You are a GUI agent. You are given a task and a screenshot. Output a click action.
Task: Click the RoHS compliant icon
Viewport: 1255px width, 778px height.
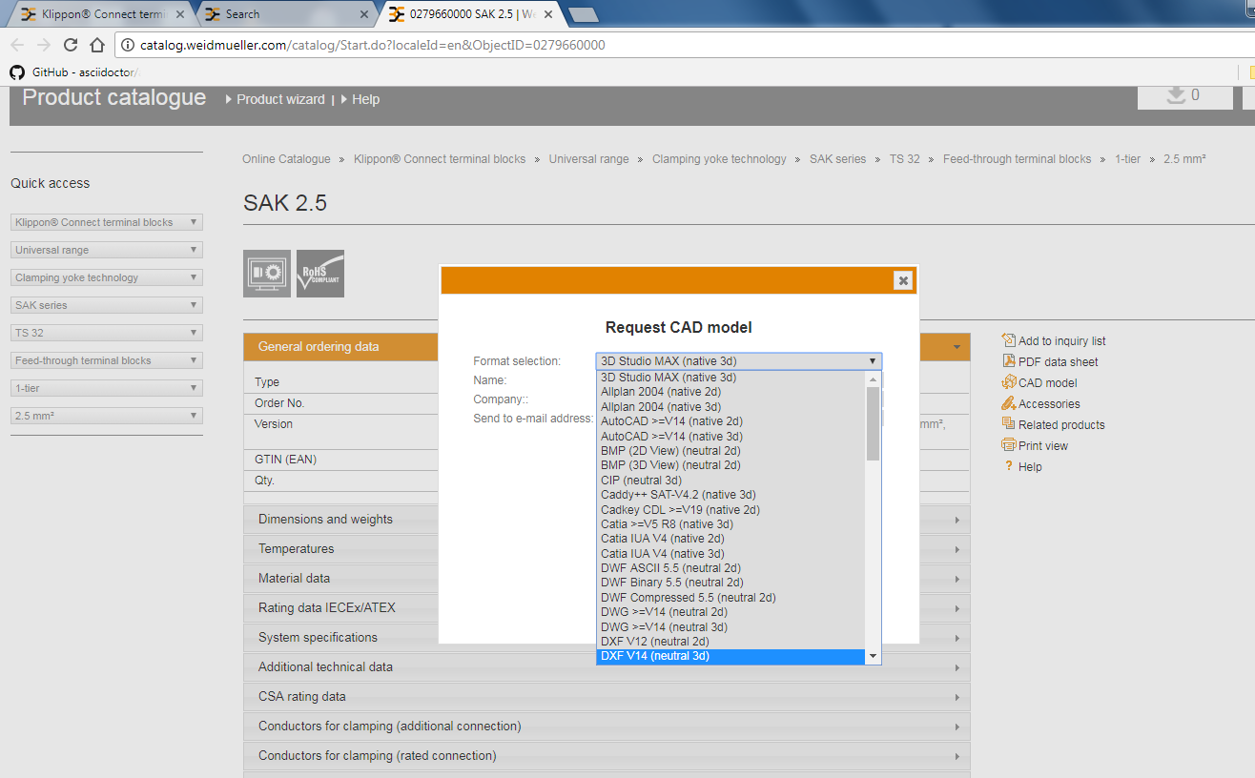click(x=320, y=274)
